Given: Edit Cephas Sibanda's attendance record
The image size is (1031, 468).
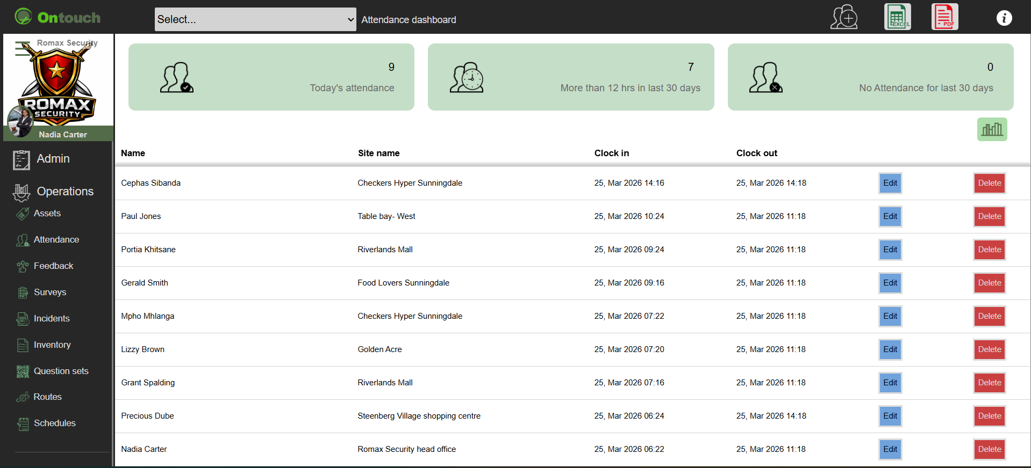Looking at the screenshot, I should coord(890,183).
